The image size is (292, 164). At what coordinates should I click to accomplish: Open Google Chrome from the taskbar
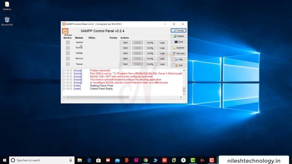pyautogui.click(x=146, y=160)
